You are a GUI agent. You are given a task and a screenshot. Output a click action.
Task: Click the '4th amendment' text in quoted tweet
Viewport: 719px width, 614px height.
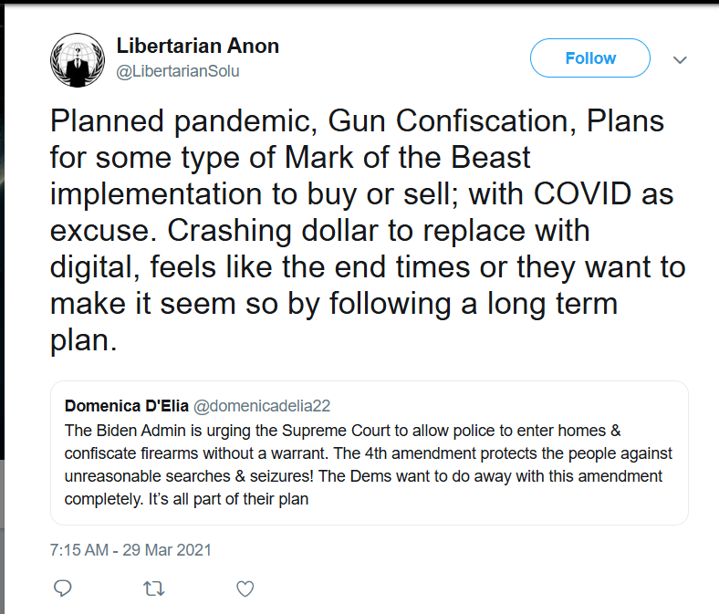421,453
